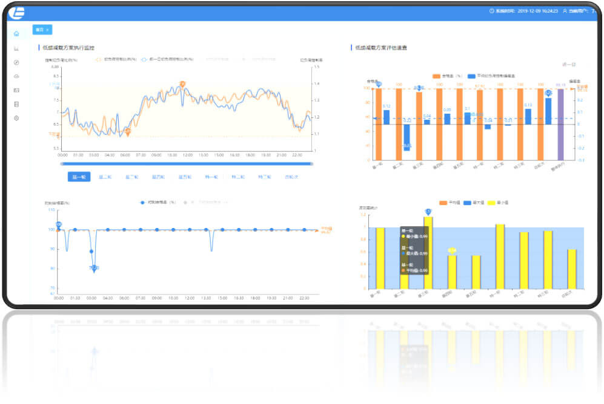
Task: Select the highlighted 基一轮 round button
Action: [x=79, y=177]
